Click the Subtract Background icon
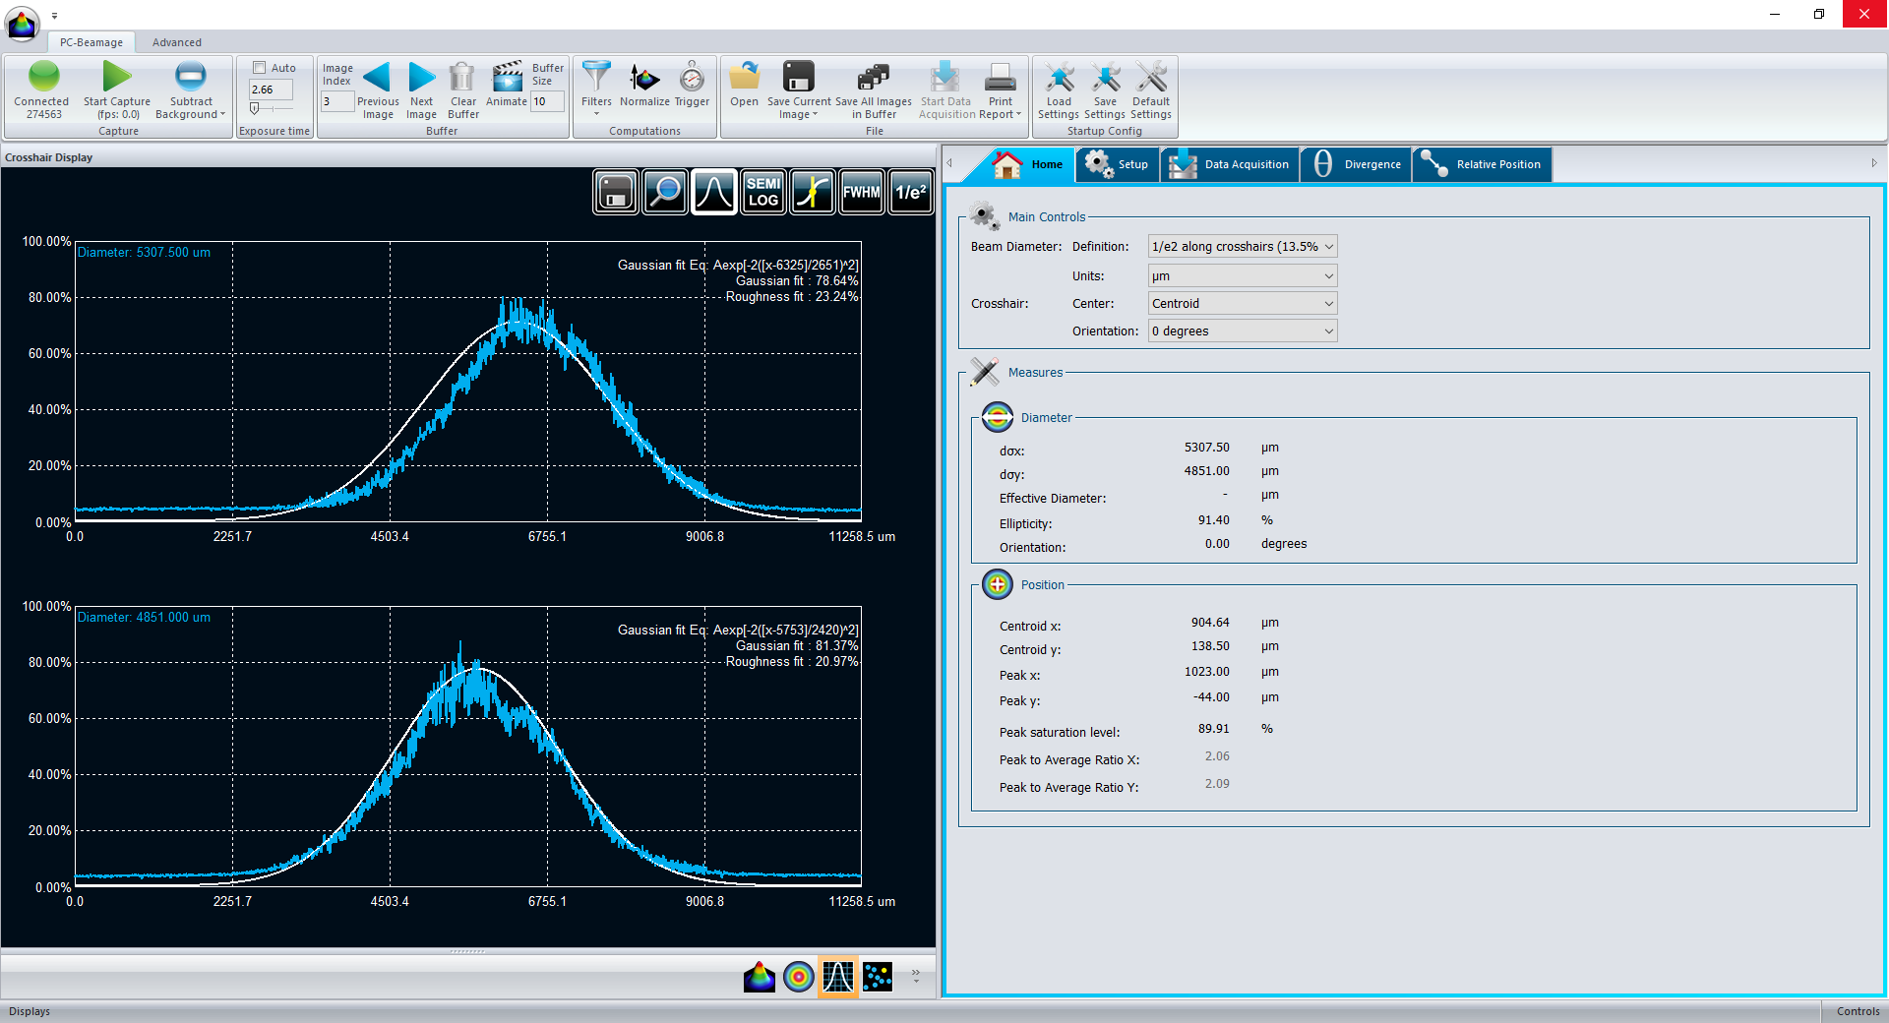1889x1023 pixels. 190,77
